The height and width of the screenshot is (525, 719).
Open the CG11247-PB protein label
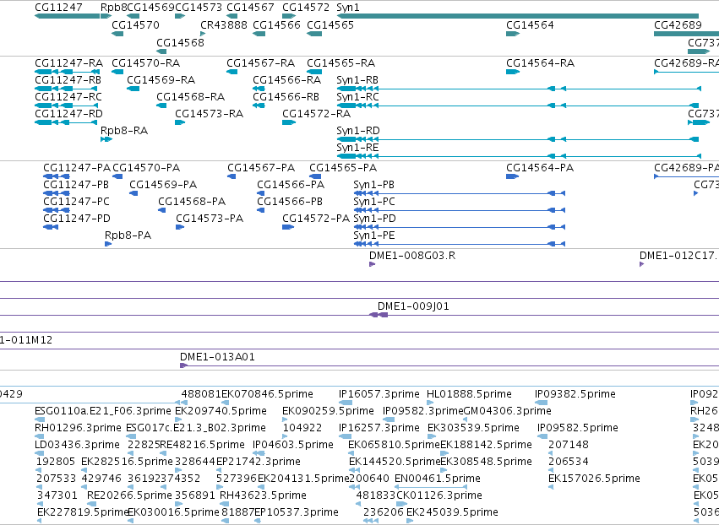pyautogui.click(x=76, y=185)
